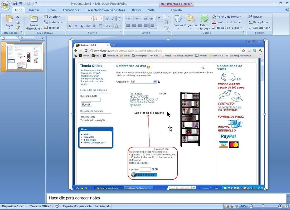Click notes area to add notes
This screenshot has height=210, width=290.
coord(166,198)
